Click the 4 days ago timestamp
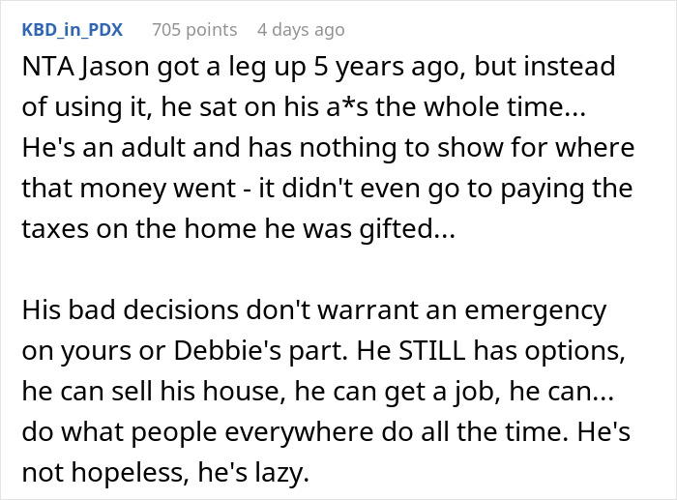Image resolution: width=677 pixels, height=500 pixels. (x=300, y=30)
